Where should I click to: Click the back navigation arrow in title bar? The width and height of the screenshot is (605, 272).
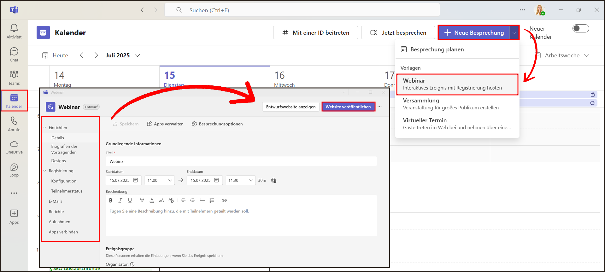tap(142, 10)
